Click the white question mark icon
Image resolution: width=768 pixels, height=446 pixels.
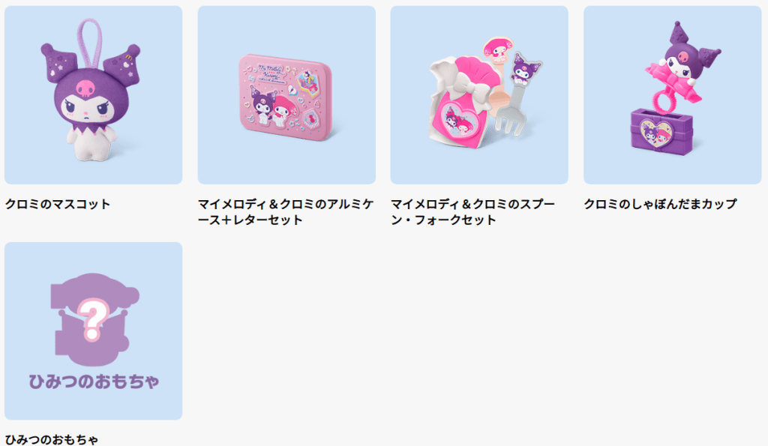coord(93,321)
